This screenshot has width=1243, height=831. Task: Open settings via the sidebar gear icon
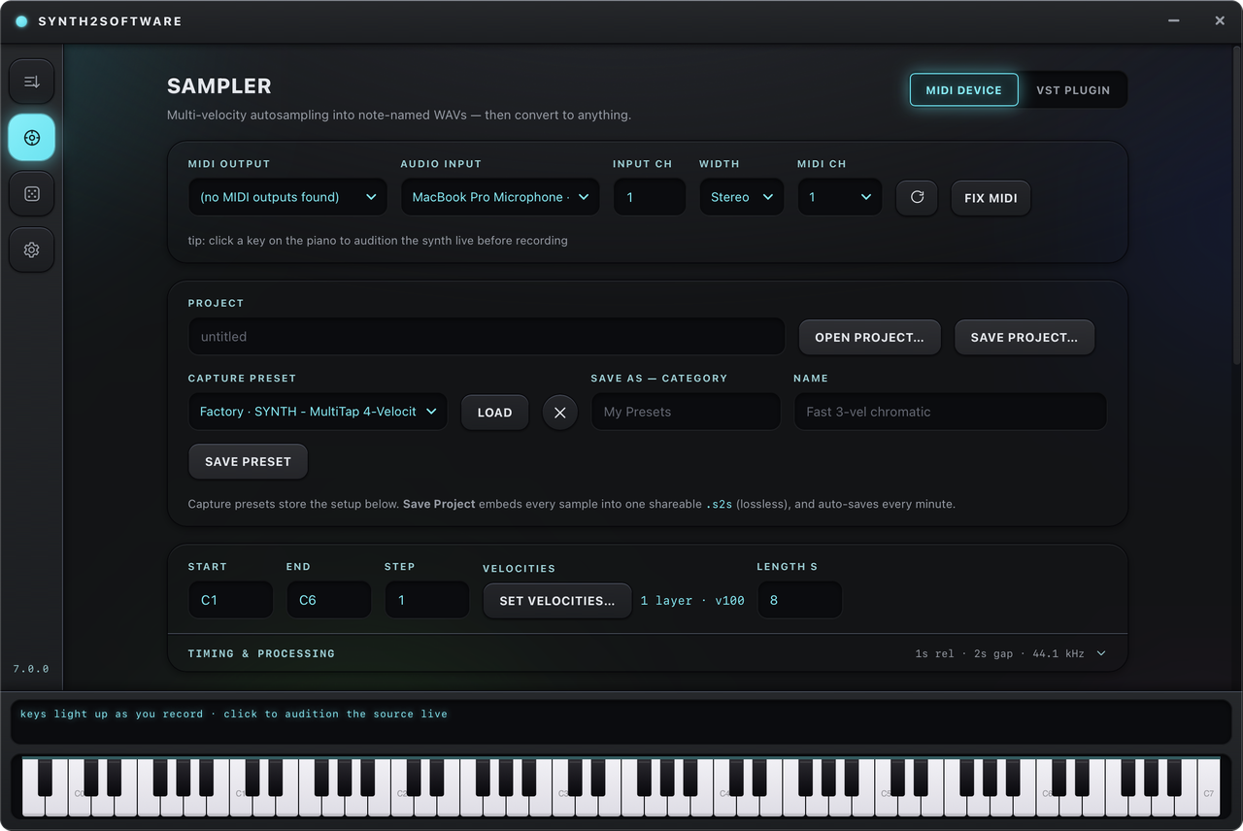click(x=32, y=249)
